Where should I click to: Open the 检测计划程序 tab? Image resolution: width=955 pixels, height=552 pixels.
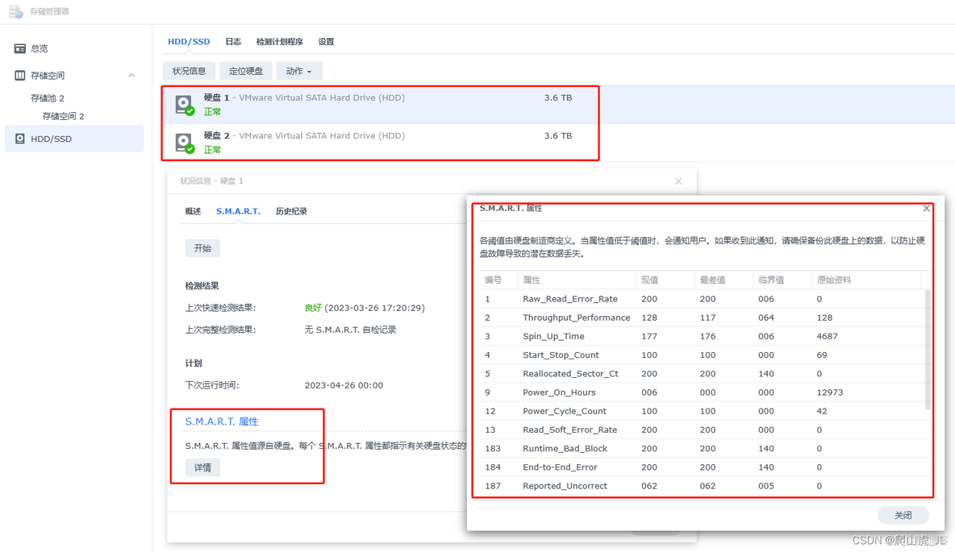click(279, 41)
